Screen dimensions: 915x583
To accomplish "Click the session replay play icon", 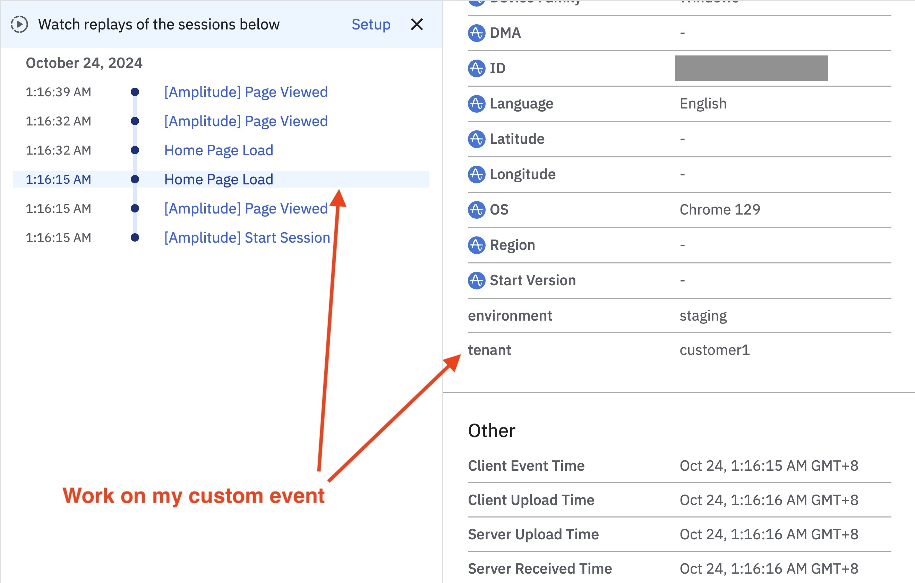I will pyautogui.click(x=19, y=25).
